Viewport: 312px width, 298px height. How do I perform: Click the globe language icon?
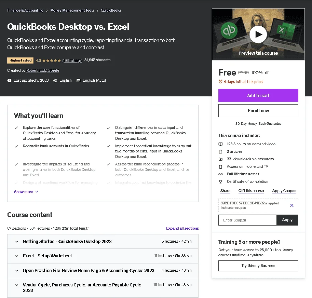55,80
